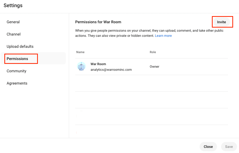
Task: Click the Name column header
Action: [80, 52]
